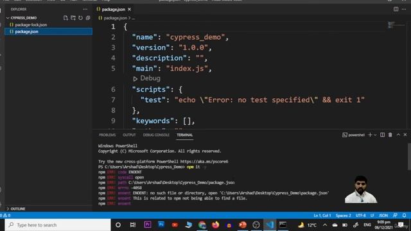
Task: Refresh the explorer file list
Action: (x=80, y=18)
